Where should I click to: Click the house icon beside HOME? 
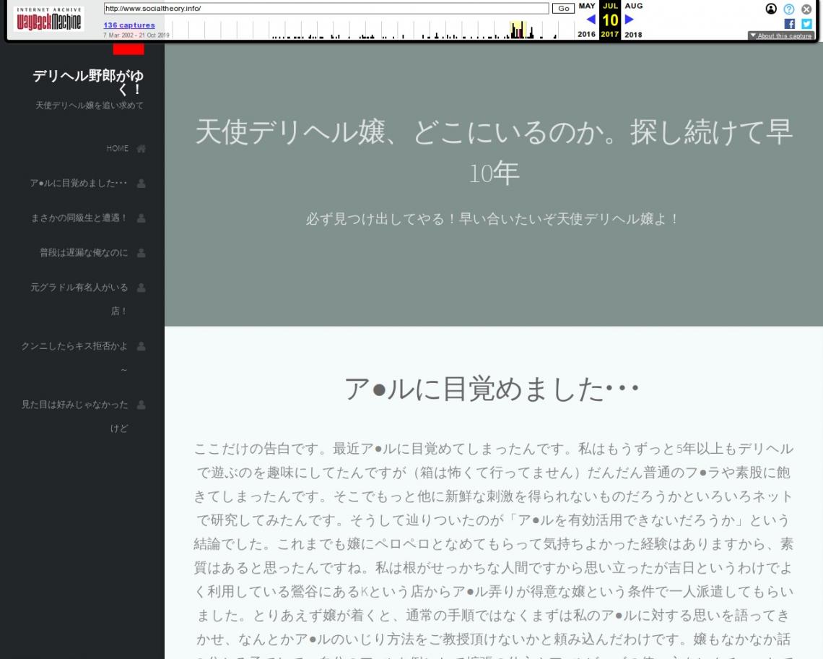[141, 149]
